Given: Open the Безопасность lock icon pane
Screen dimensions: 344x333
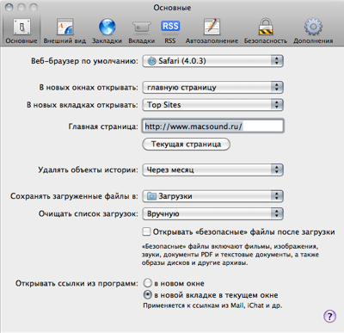Looking at the screenshot, I should click(x=266, y=31).
